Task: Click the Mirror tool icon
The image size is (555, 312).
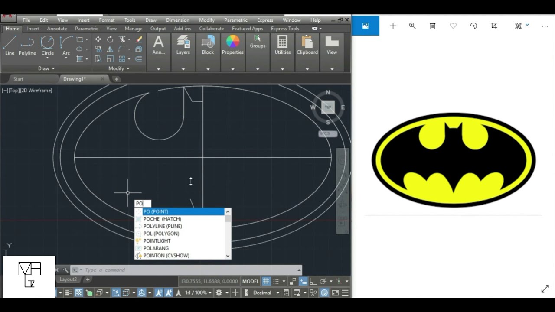Action: (110, 49)
